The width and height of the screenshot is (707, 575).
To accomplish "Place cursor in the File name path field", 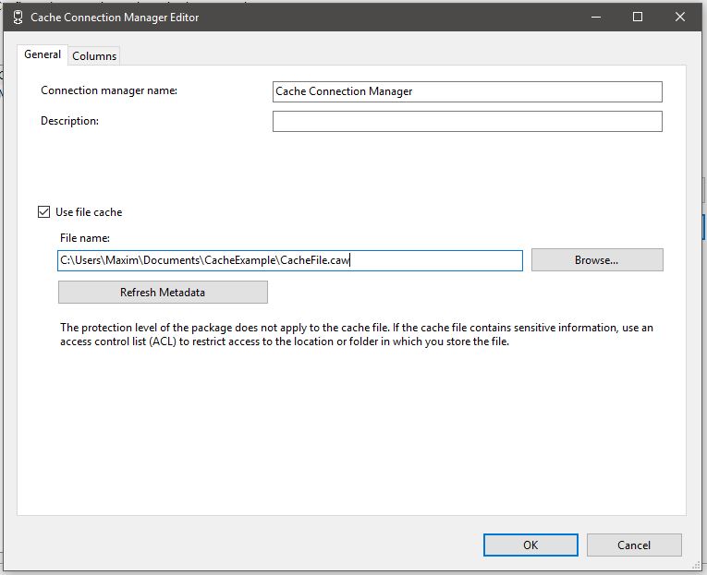I will [290, 260].
